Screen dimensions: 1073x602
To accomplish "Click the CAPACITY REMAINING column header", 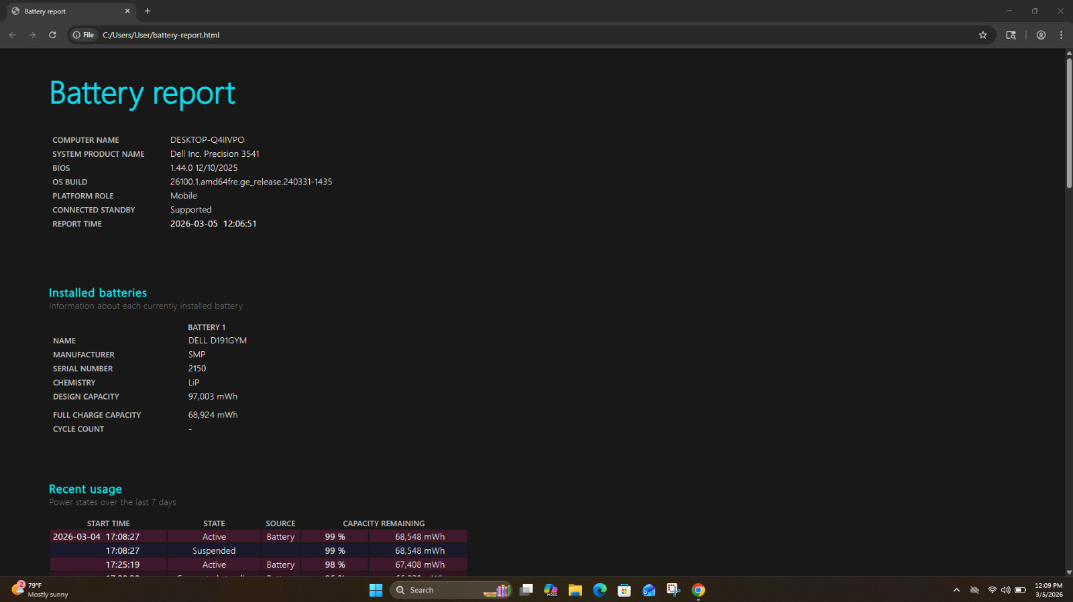I will coord(384,524).
